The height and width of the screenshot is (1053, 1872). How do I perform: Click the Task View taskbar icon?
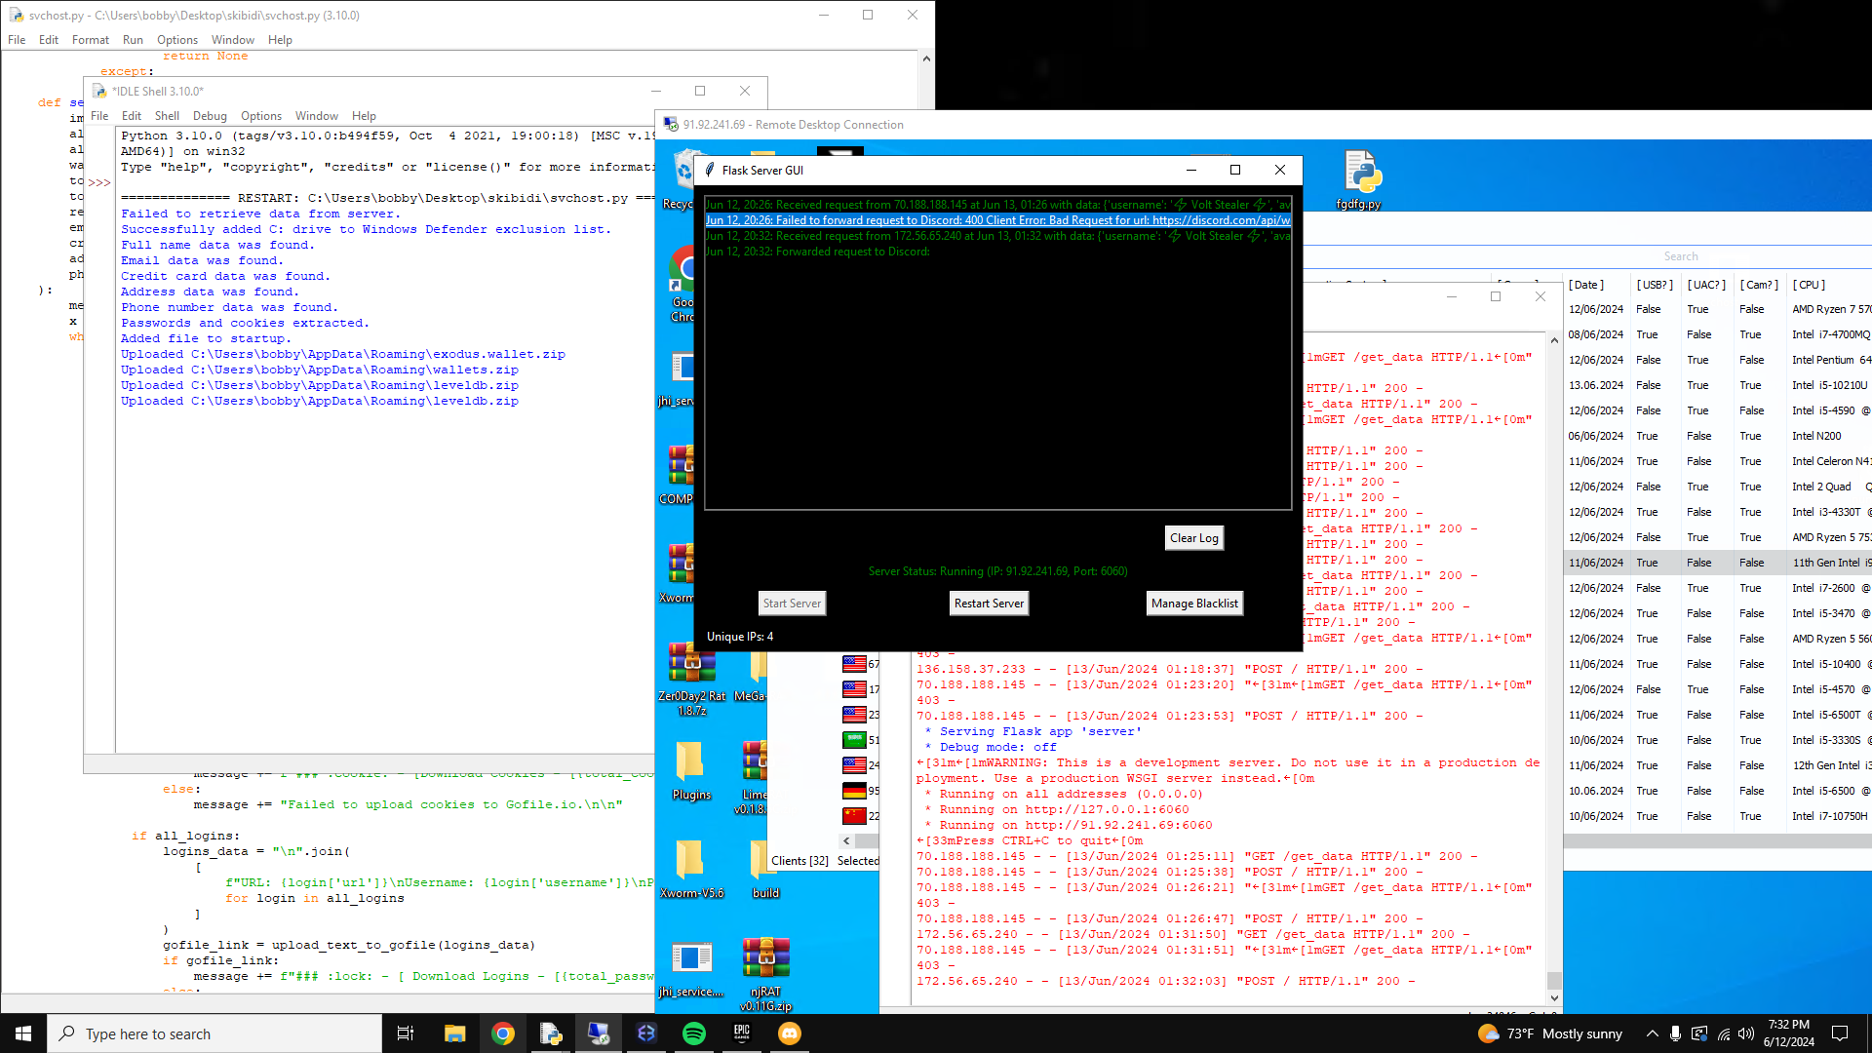click(406, 1033)
